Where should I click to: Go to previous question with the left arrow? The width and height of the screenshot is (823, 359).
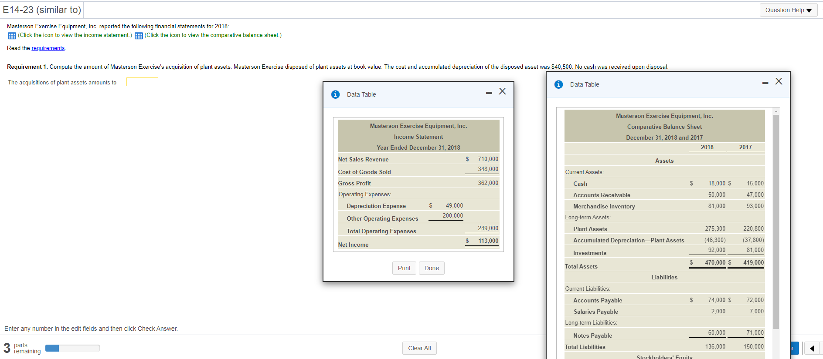[x=812, y=348]
